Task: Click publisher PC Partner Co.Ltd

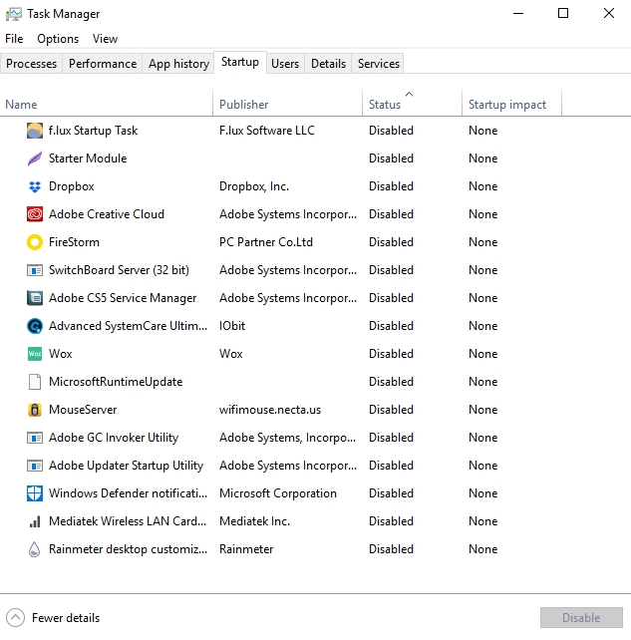Action: (x=266, y=242)
